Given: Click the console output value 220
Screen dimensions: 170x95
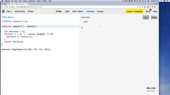Looking at the screenshot, I should 86,22.
